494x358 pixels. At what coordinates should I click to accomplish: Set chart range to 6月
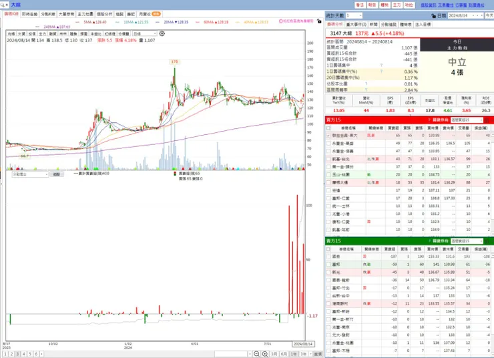click(284, 354)
